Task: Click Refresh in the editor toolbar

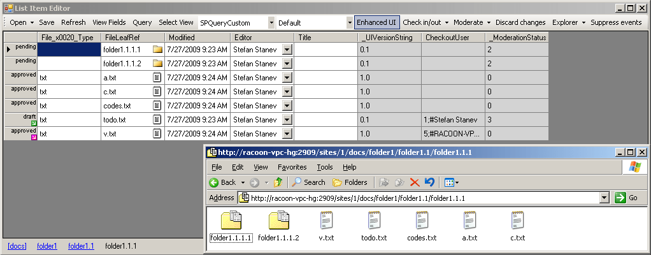Action: (73, 22)
